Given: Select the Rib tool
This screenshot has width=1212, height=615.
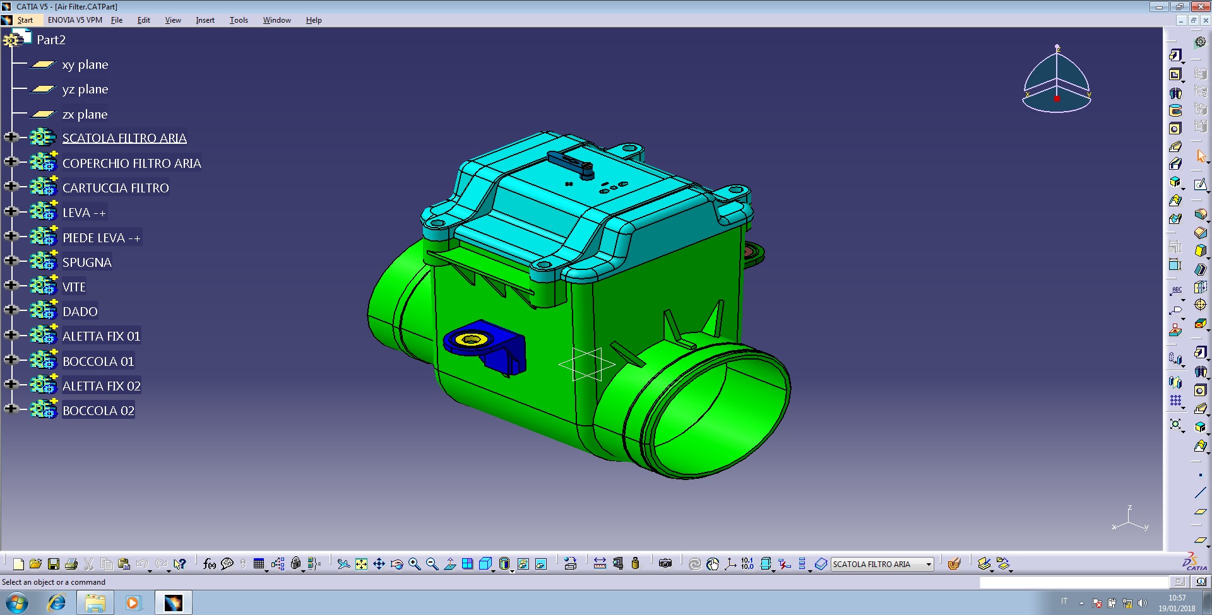Looking at the screenshot, I should (1175, 146).
